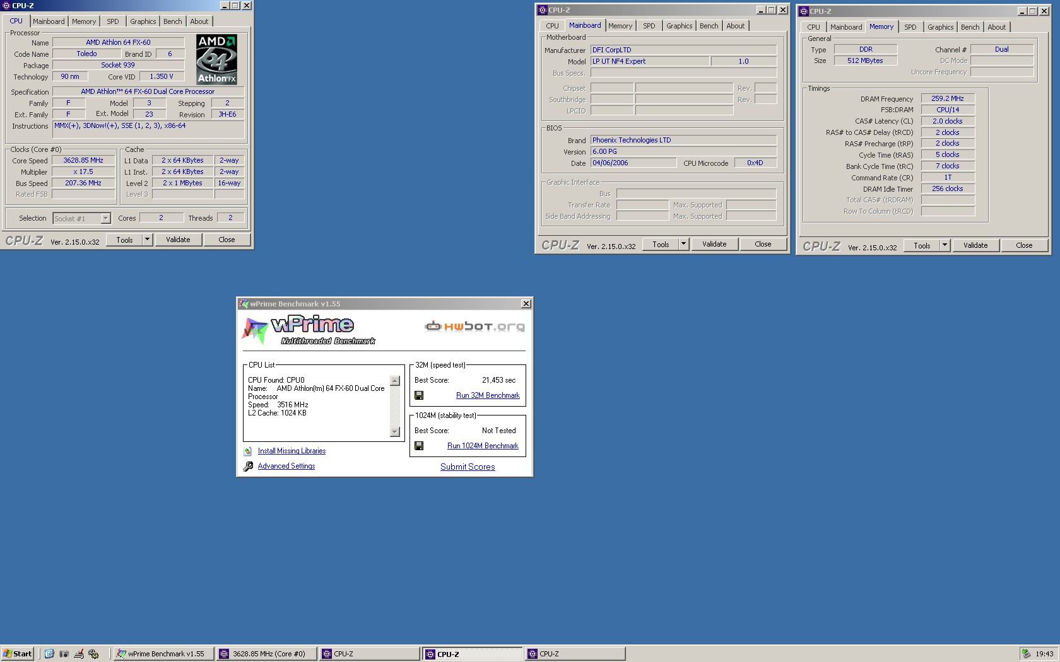Click the CPU List scroll up arrow
Image resolution: width=1060 pixels, height=662 pixels.
point(395,381)
